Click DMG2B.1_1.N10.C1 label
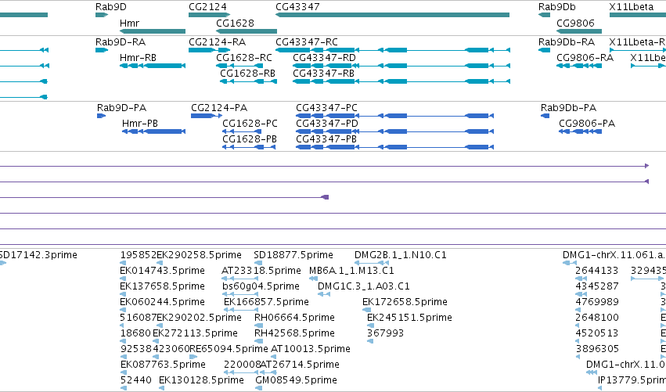 (401, 255)
